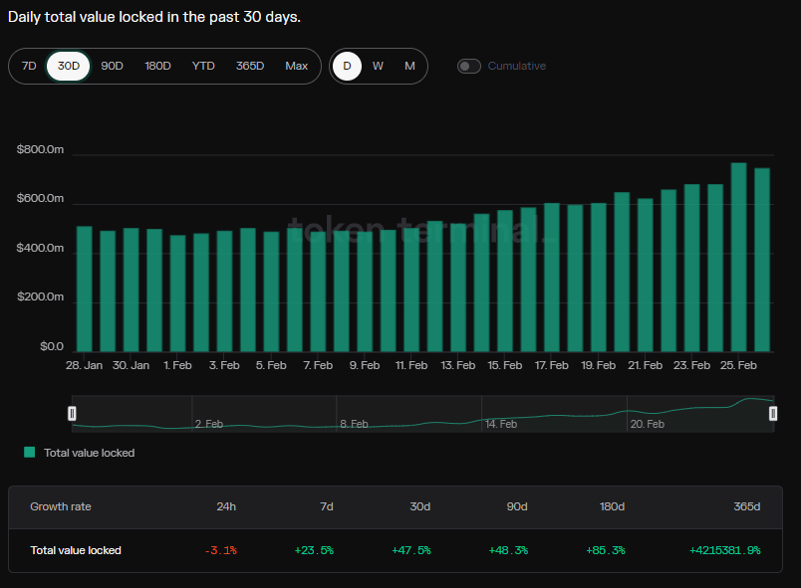Switch to 90D time range
The image size is (801, 588).
(112, 66)
